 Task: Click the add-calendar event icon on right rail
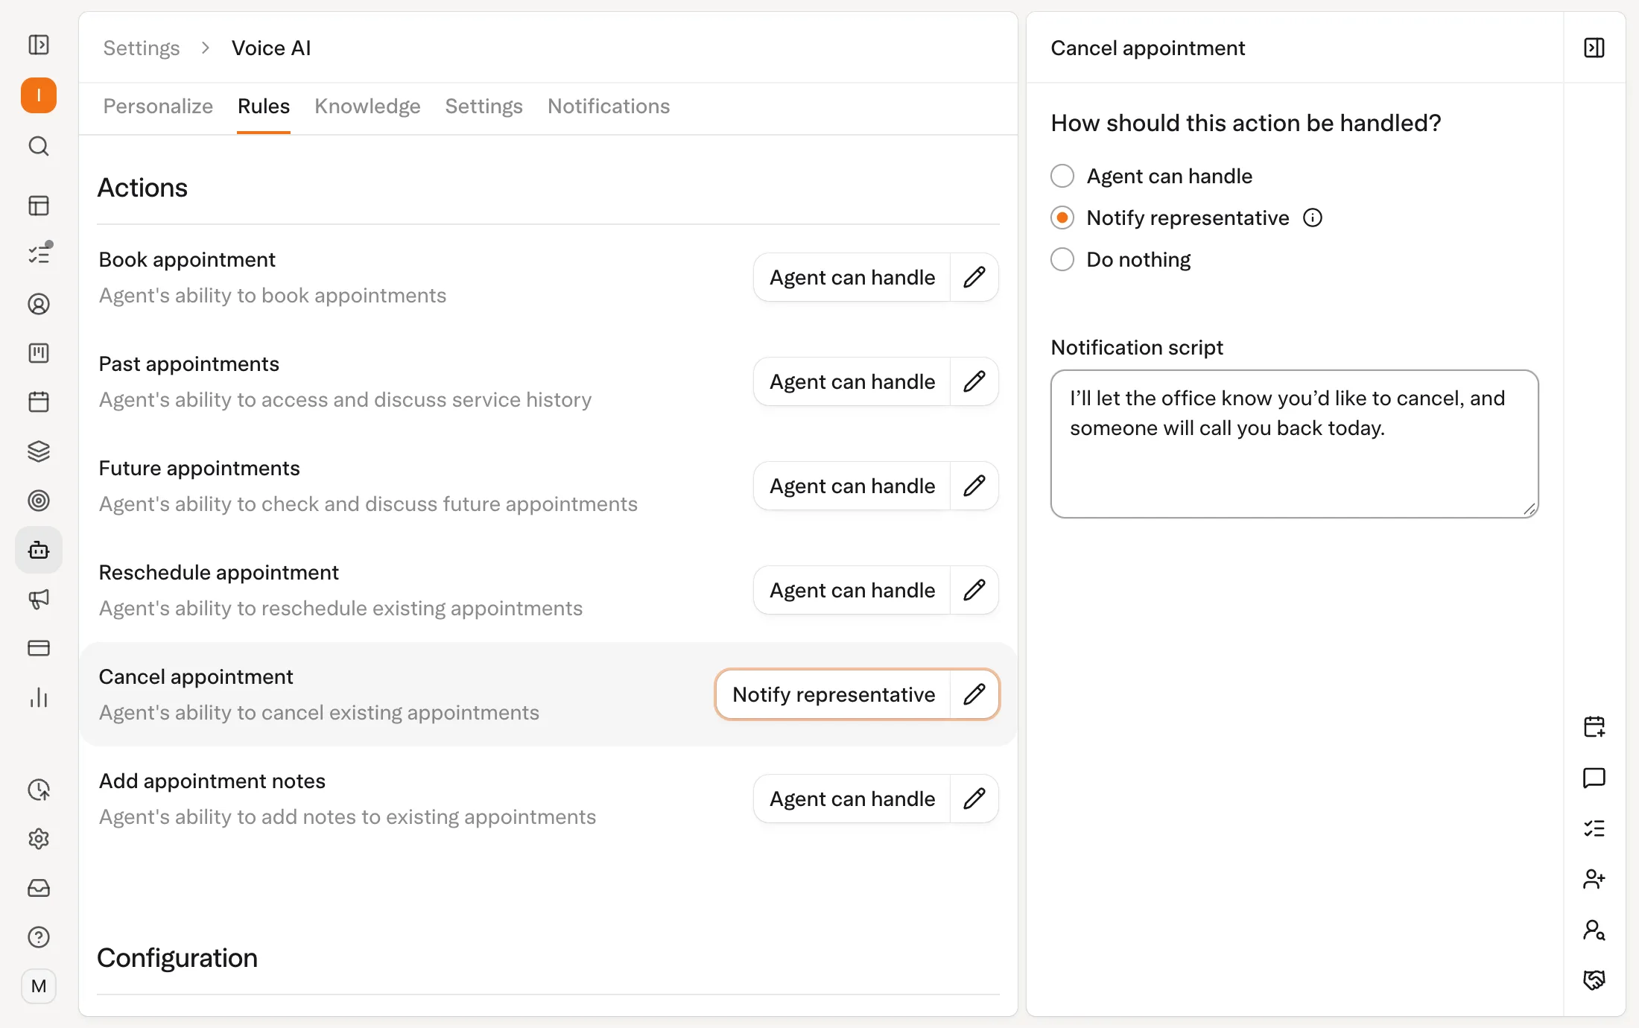1594,726
